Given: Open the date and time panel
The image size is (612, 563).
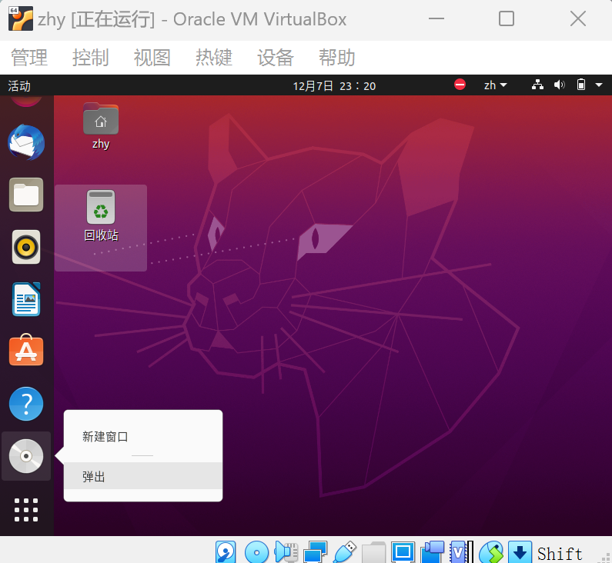Looking at the screenshot, I should 335,86.
